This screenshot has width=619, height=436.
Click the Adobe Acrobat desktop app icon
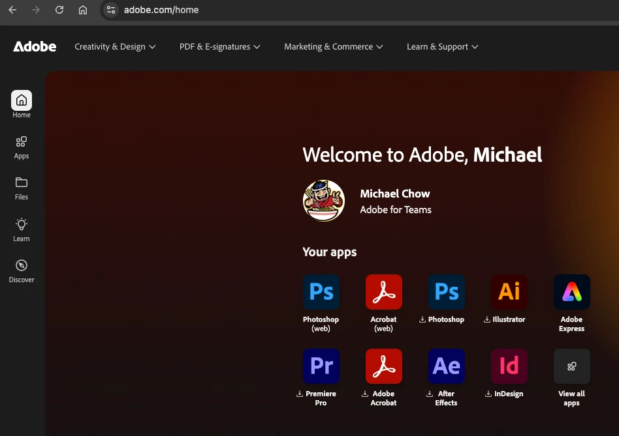point(384,366)
